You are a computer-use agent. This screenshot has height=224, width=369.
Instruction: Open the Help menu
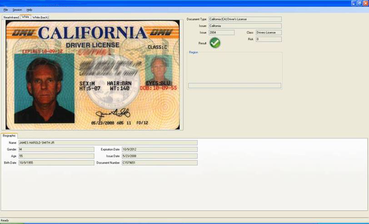(30, 10)
